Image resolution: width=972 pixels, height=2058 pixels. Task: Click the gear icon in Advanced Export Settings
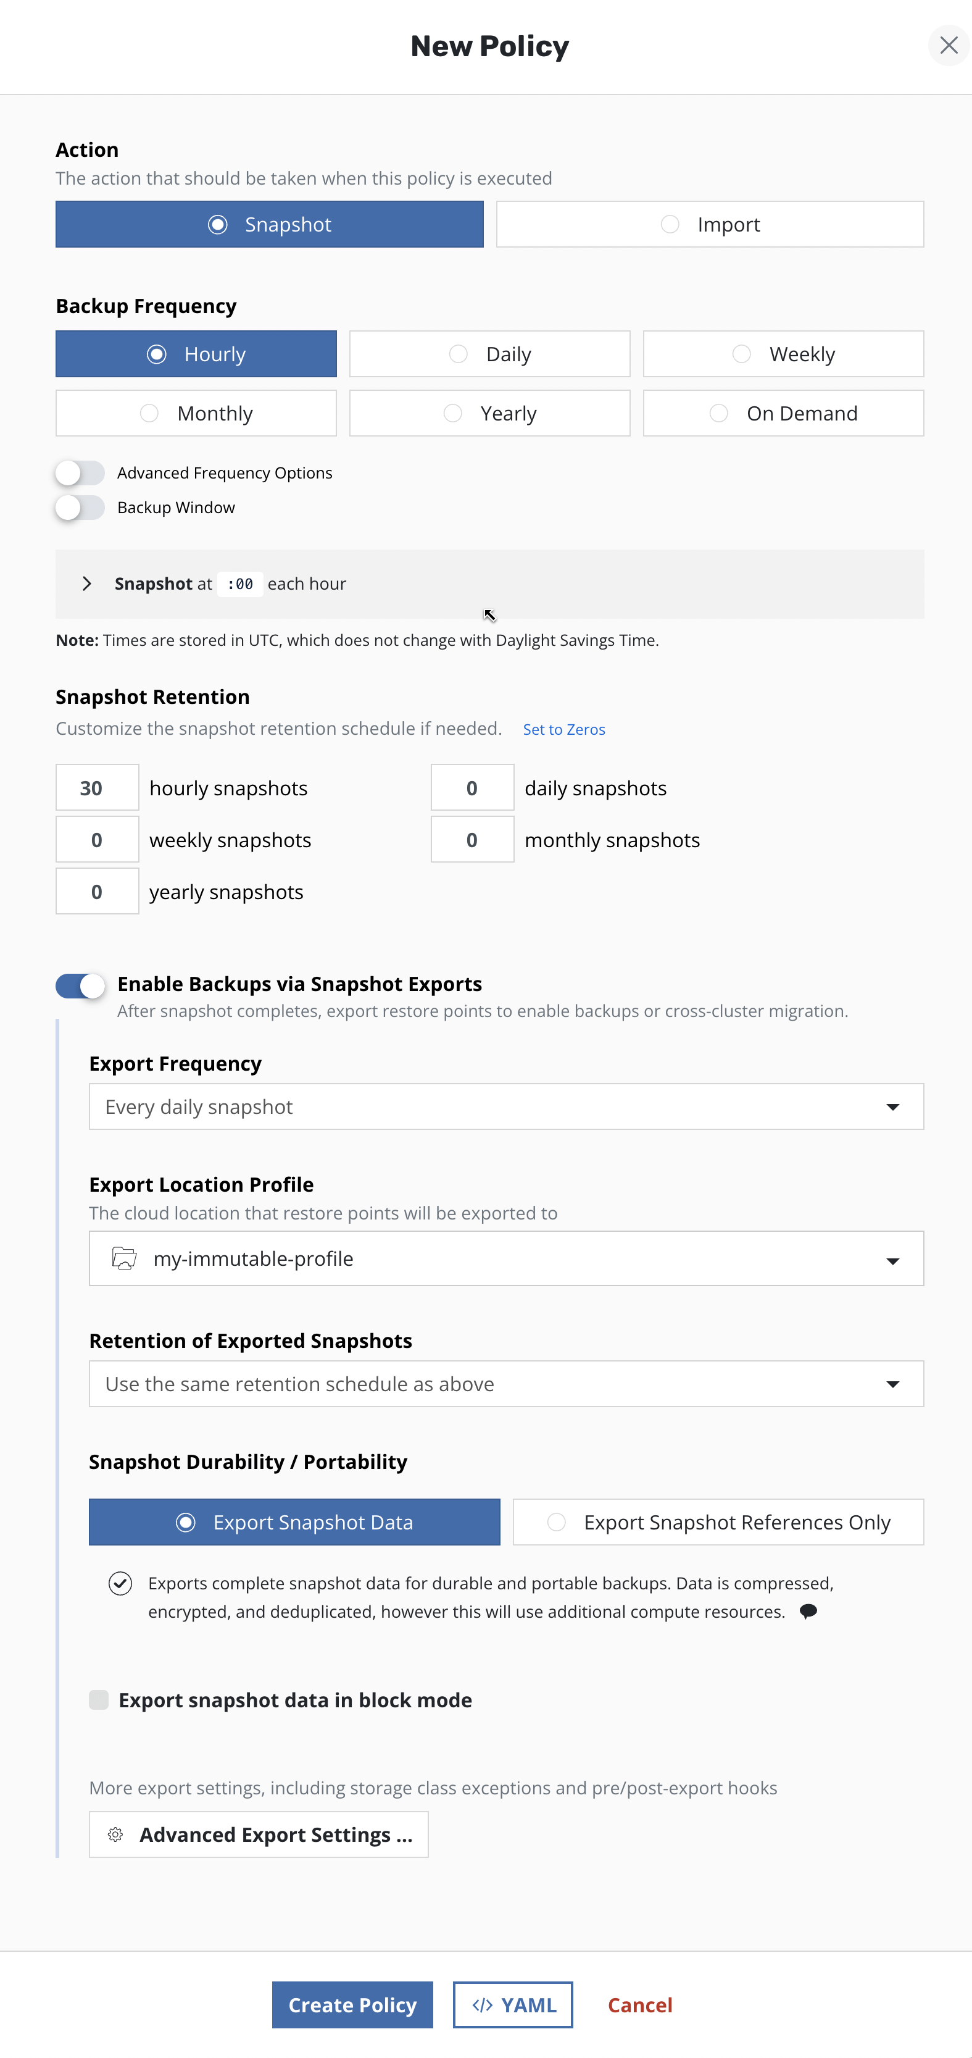click(x=116, y=1834)
